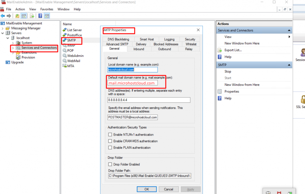
Task: Click Stop in the SMTP actions
Action: [x=228, y=71]
